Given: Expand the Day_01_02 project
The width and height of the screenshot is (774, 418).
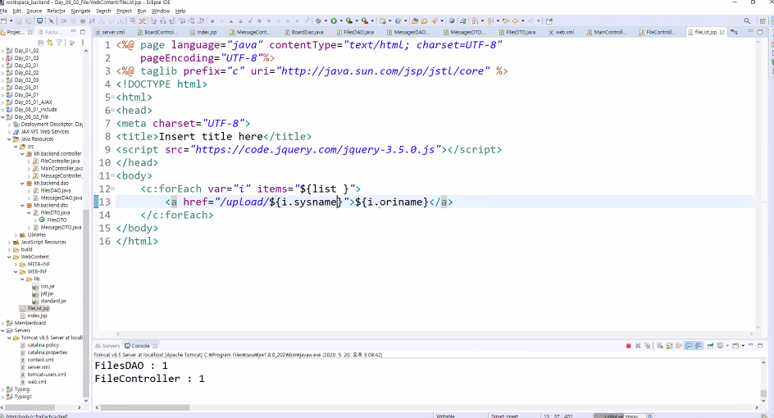Looking at the screenshot, I should coord(3,50).
